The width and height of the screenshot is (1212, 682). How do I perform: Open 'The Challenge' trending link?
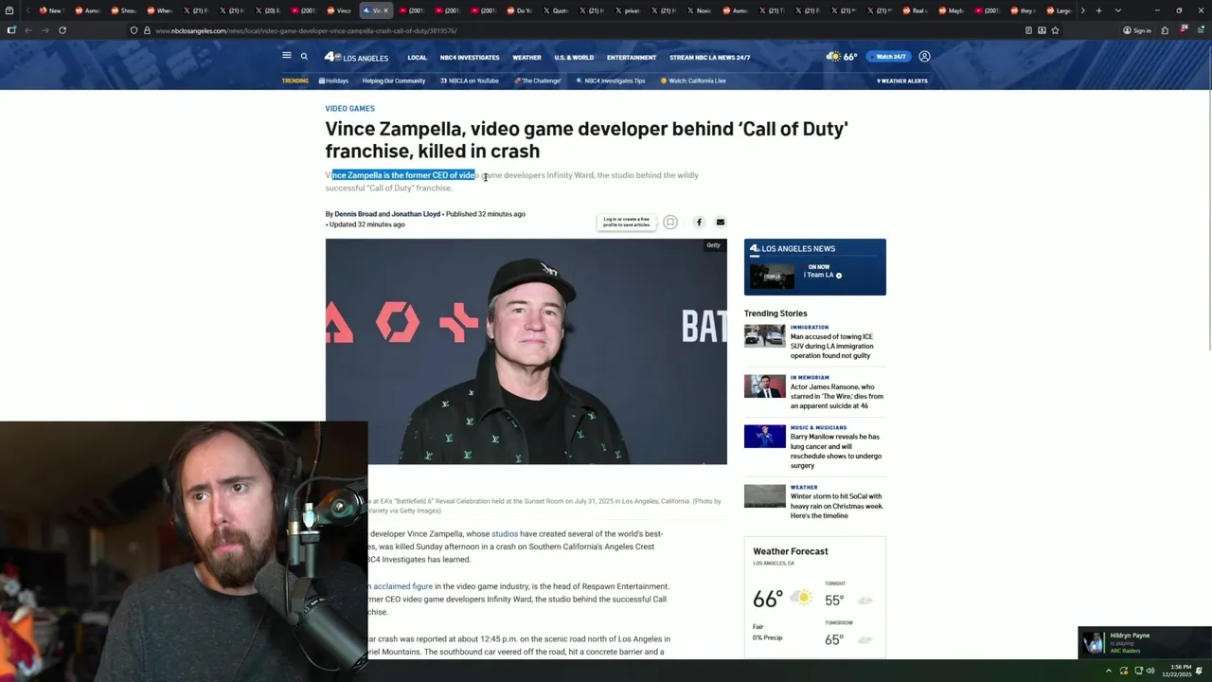[538, 81]
